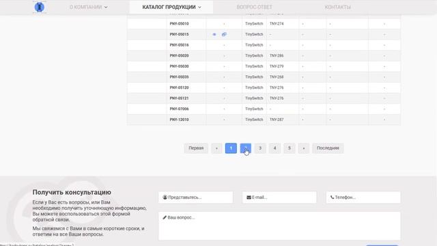Select product PNY-05015
The image size is (437, 246).
[x=179, y=34]
